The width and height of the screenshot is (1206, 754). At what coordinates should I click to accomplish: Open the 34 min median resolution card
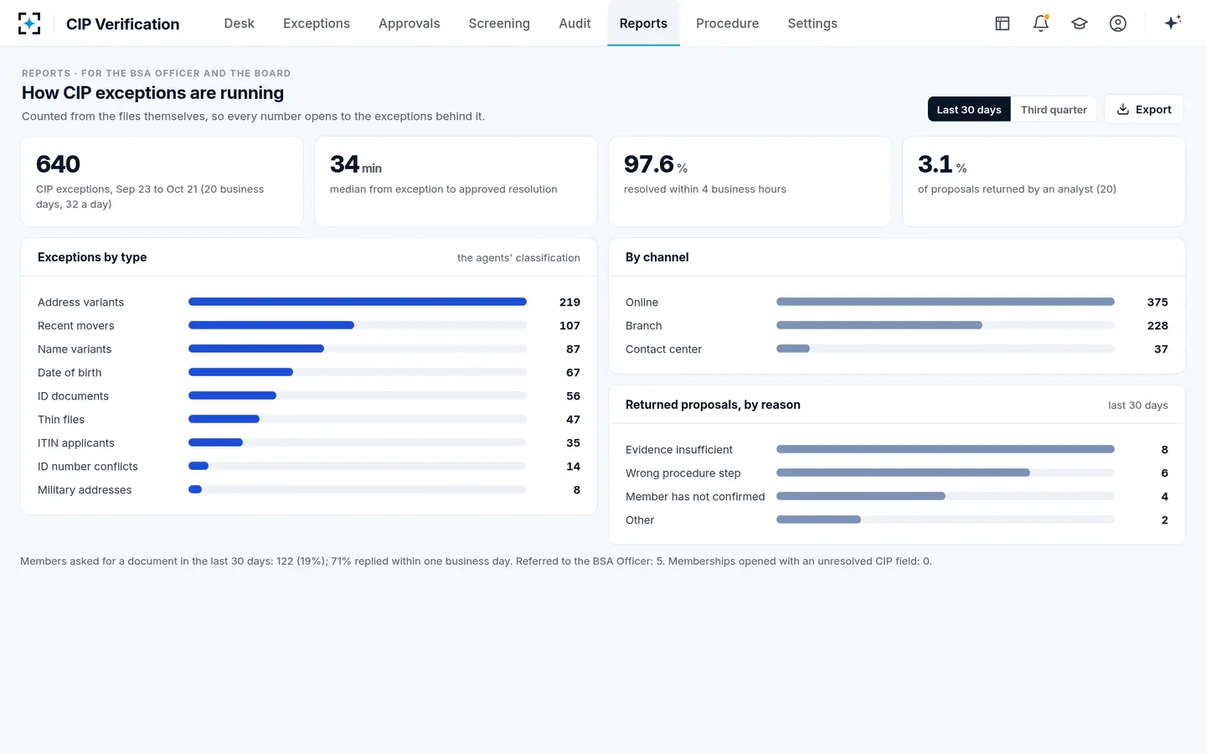tap(456, 182)
